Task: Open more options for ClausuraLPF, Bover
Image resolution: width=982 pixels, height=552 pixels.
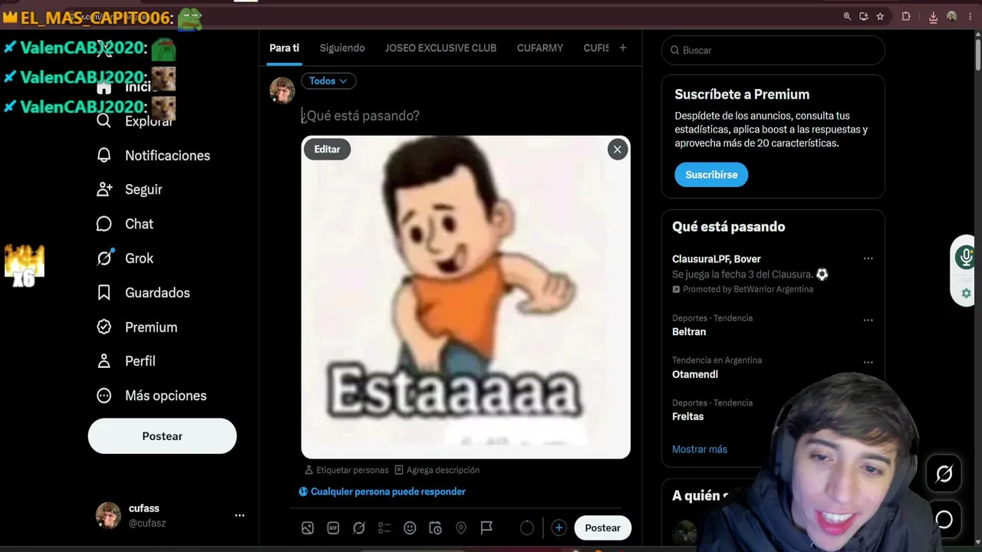Action: [868, 258]
